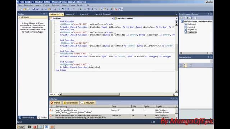Image resolution: width=230 pixels, height=129 pixels.
Task: Click Properties icon in Projektmappen-Explorer toolbar
Action: tap(182, 18)
